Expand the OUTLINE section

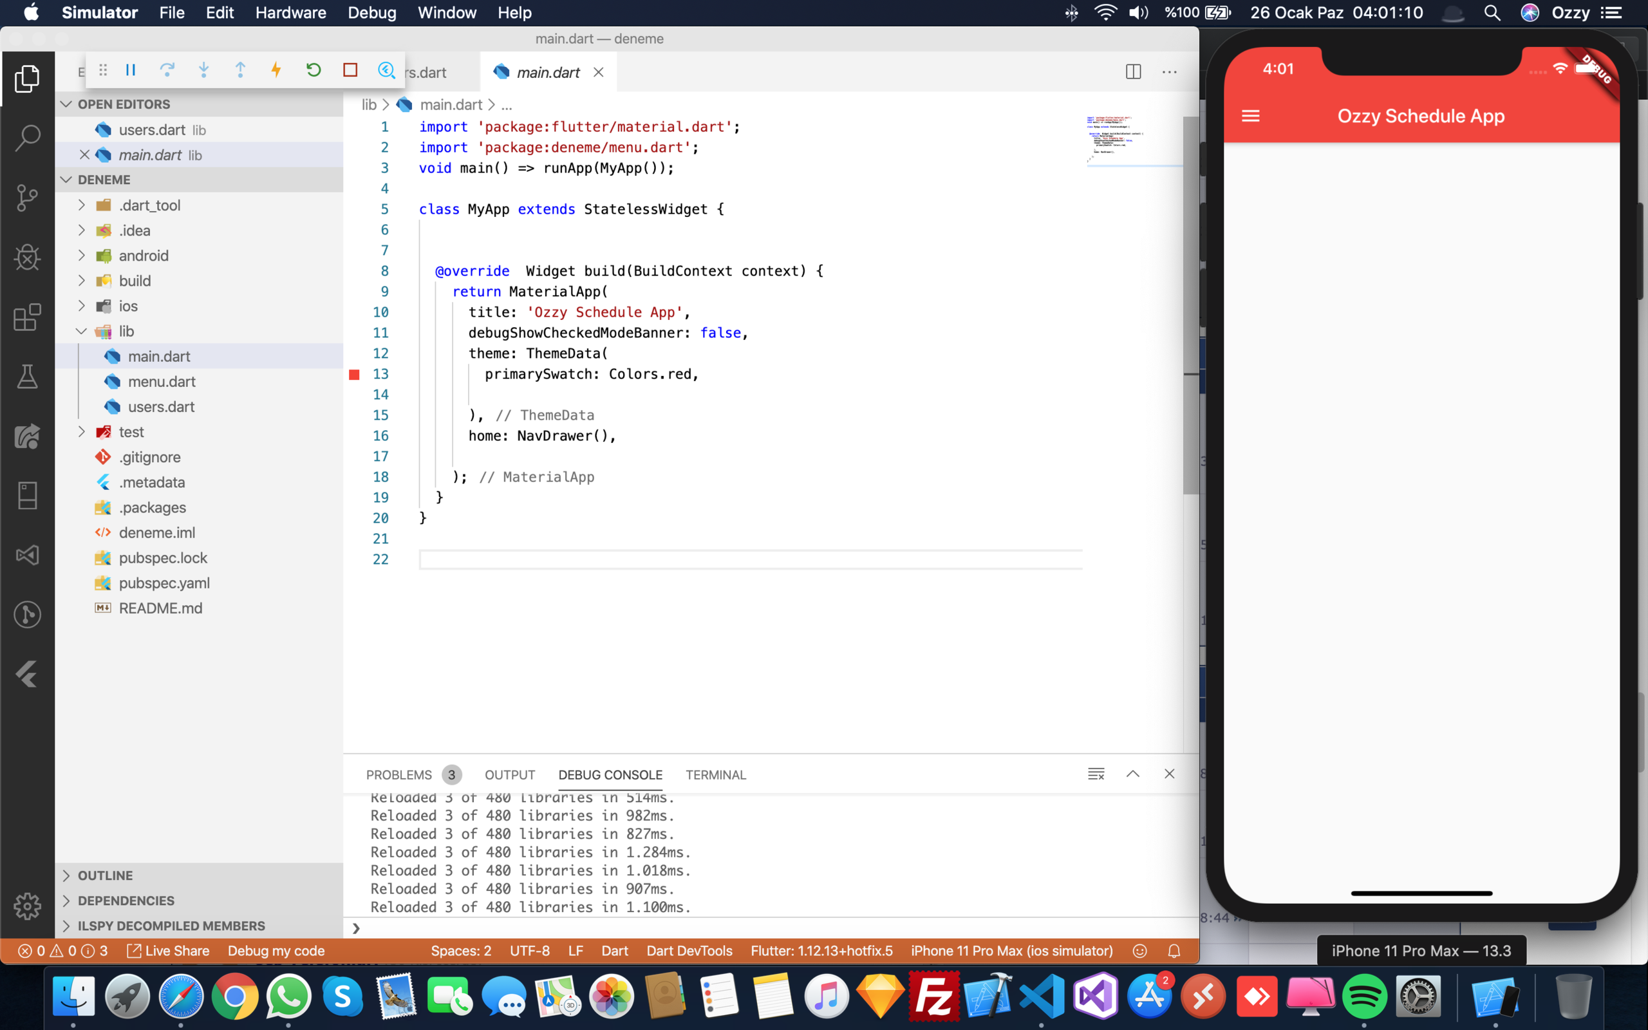[199, 876]
